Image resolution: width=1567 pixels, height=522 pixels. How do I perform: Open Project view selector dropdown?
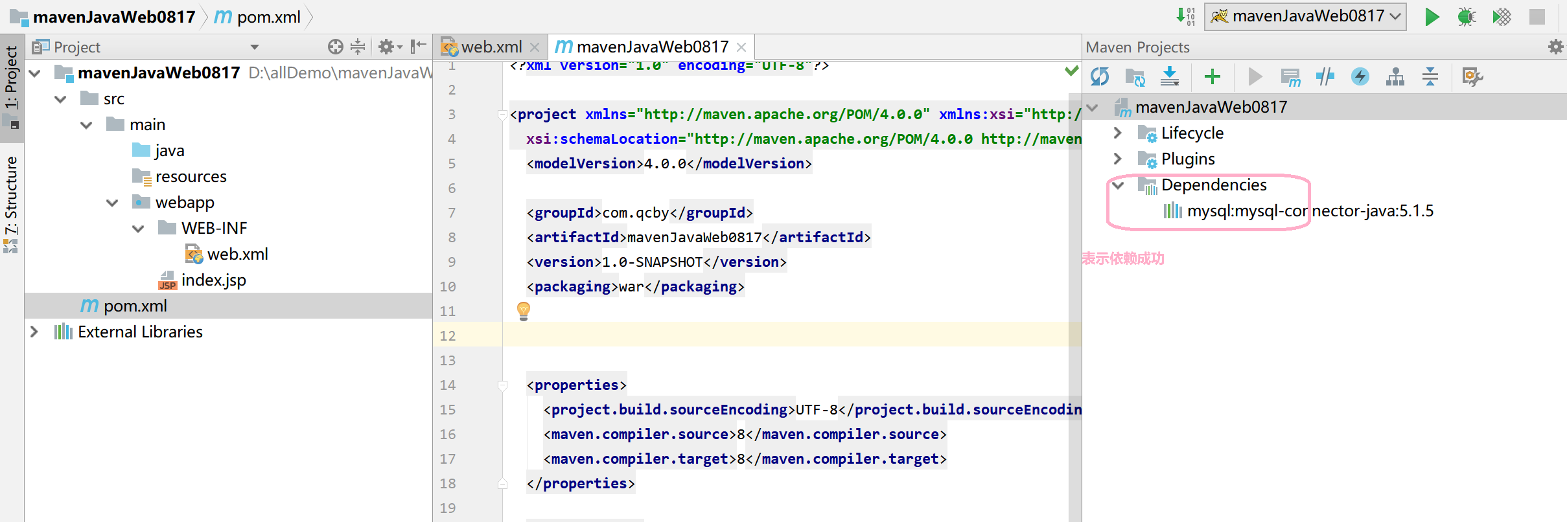click(x=255, y=47)
